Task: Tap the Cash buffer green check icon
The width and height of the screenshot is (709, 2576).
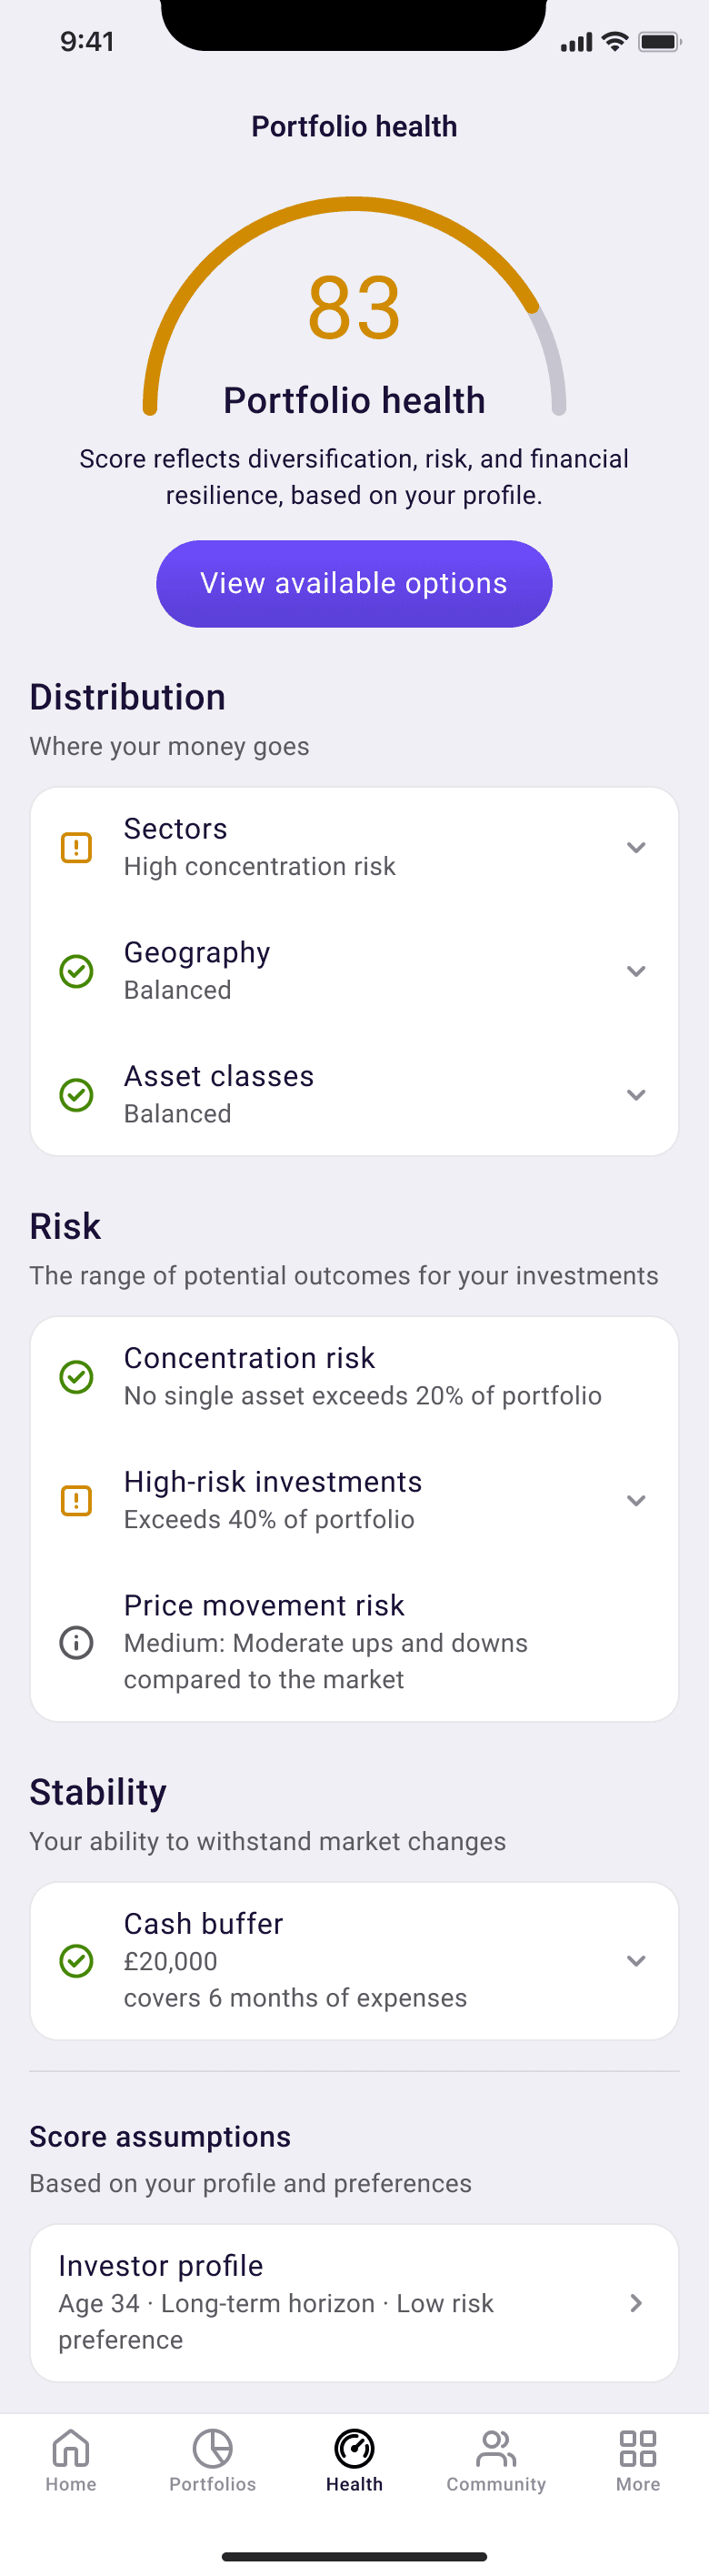Action: 76,1961
